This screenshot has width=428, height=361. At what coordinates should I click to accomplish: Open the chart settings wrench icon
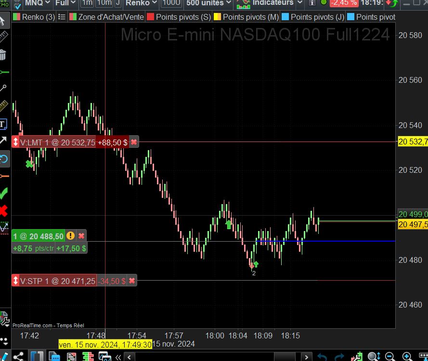[4, 319]
